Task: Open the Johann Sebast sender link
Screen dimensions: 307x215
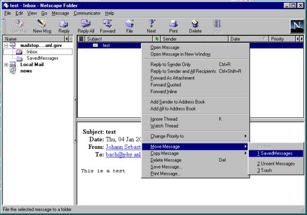Action: click(123, 147)
